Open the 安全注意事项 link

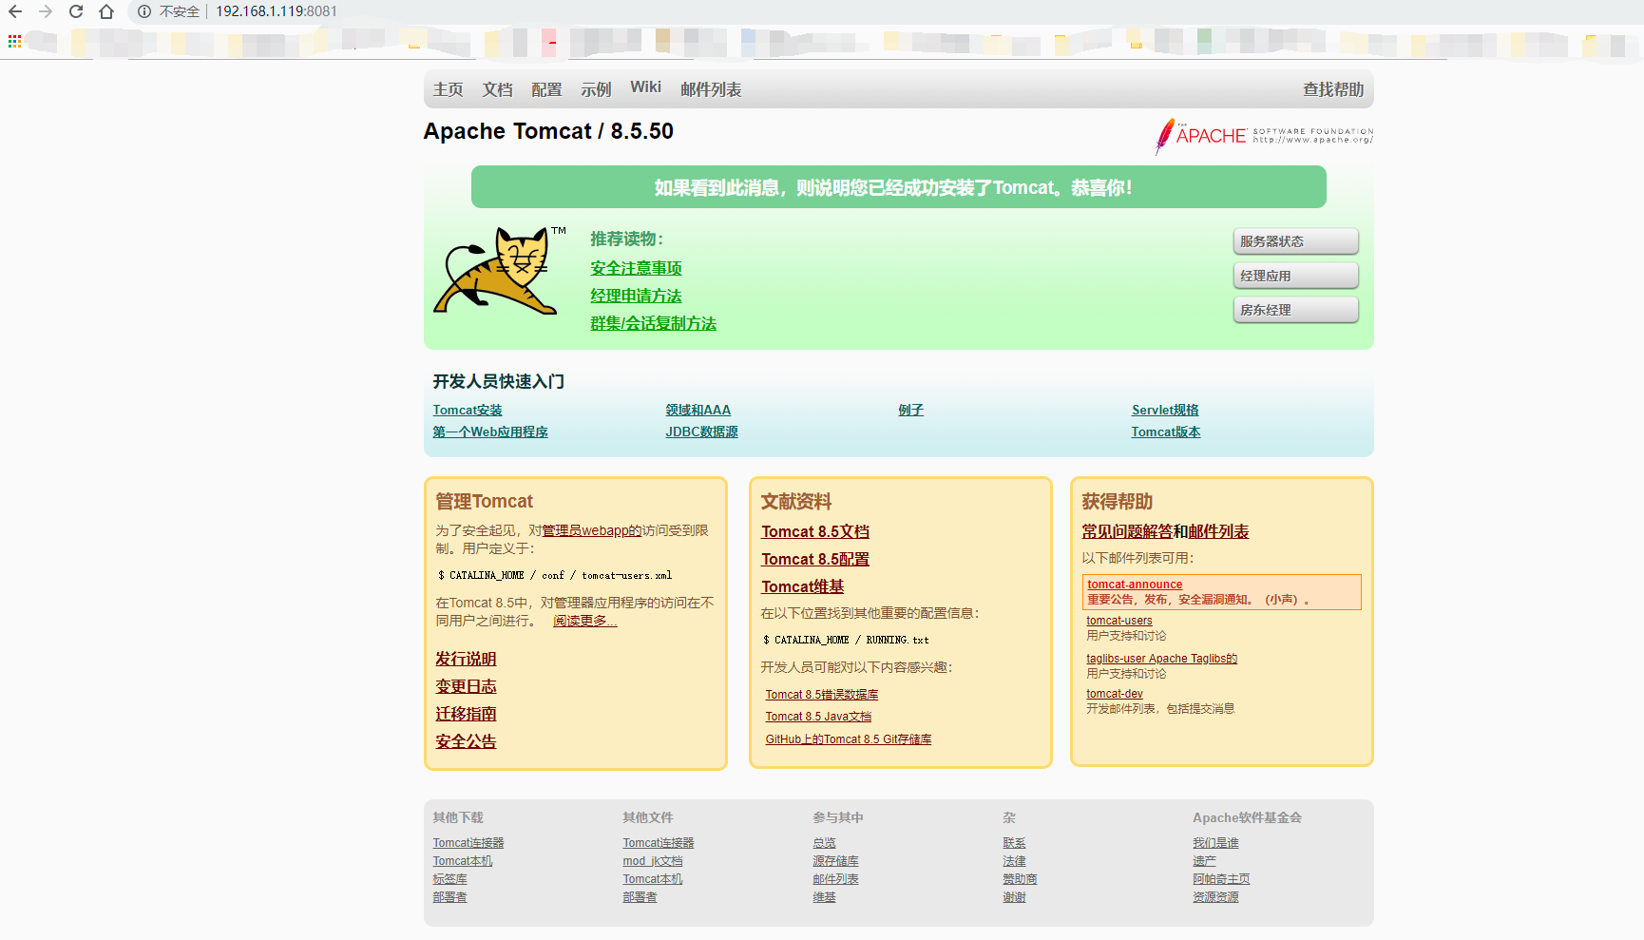pyautogui.click(x=636, y=268)
